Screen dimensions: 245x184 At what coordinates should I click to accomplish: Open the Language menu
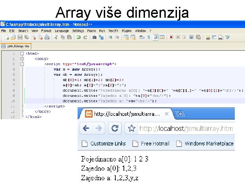tap(62, 31)
